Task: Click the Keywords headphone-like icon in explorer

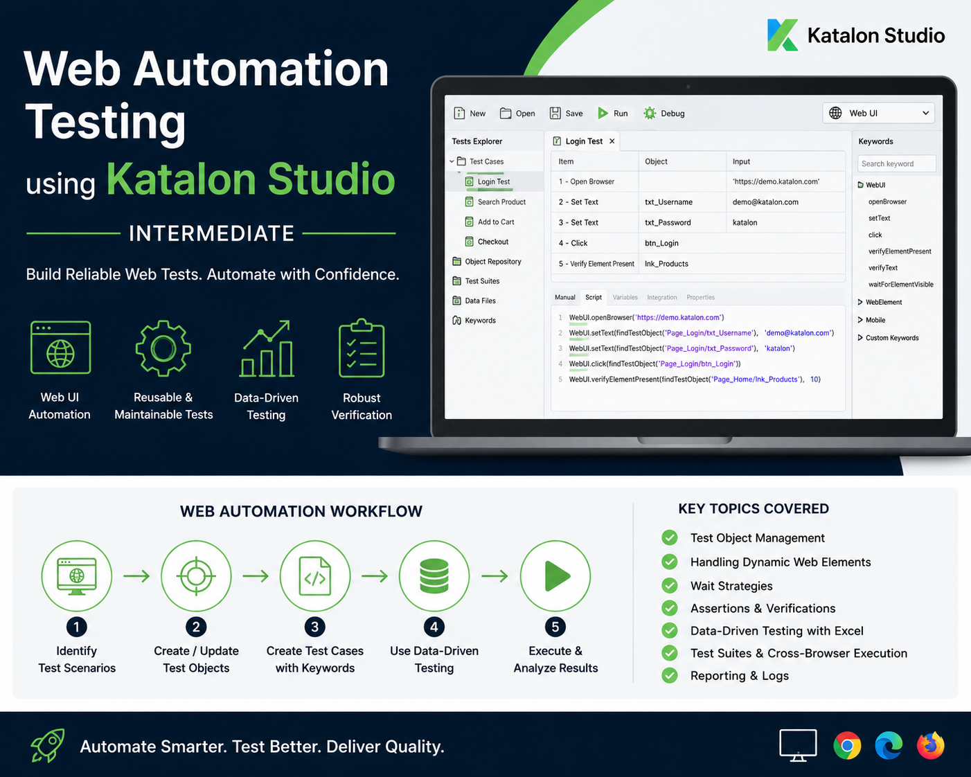Action: coord(456,320)
